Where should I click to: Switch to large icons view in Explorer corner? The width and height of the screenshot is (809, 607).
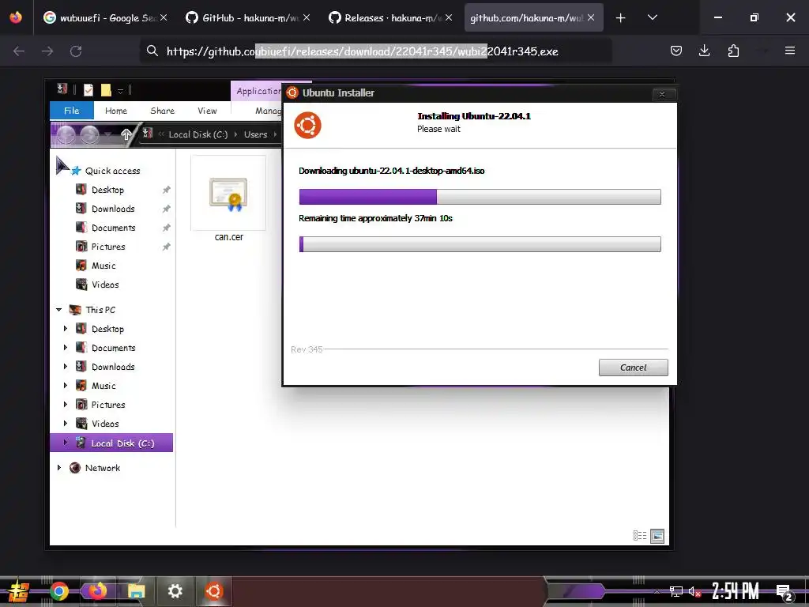point(657,536)
